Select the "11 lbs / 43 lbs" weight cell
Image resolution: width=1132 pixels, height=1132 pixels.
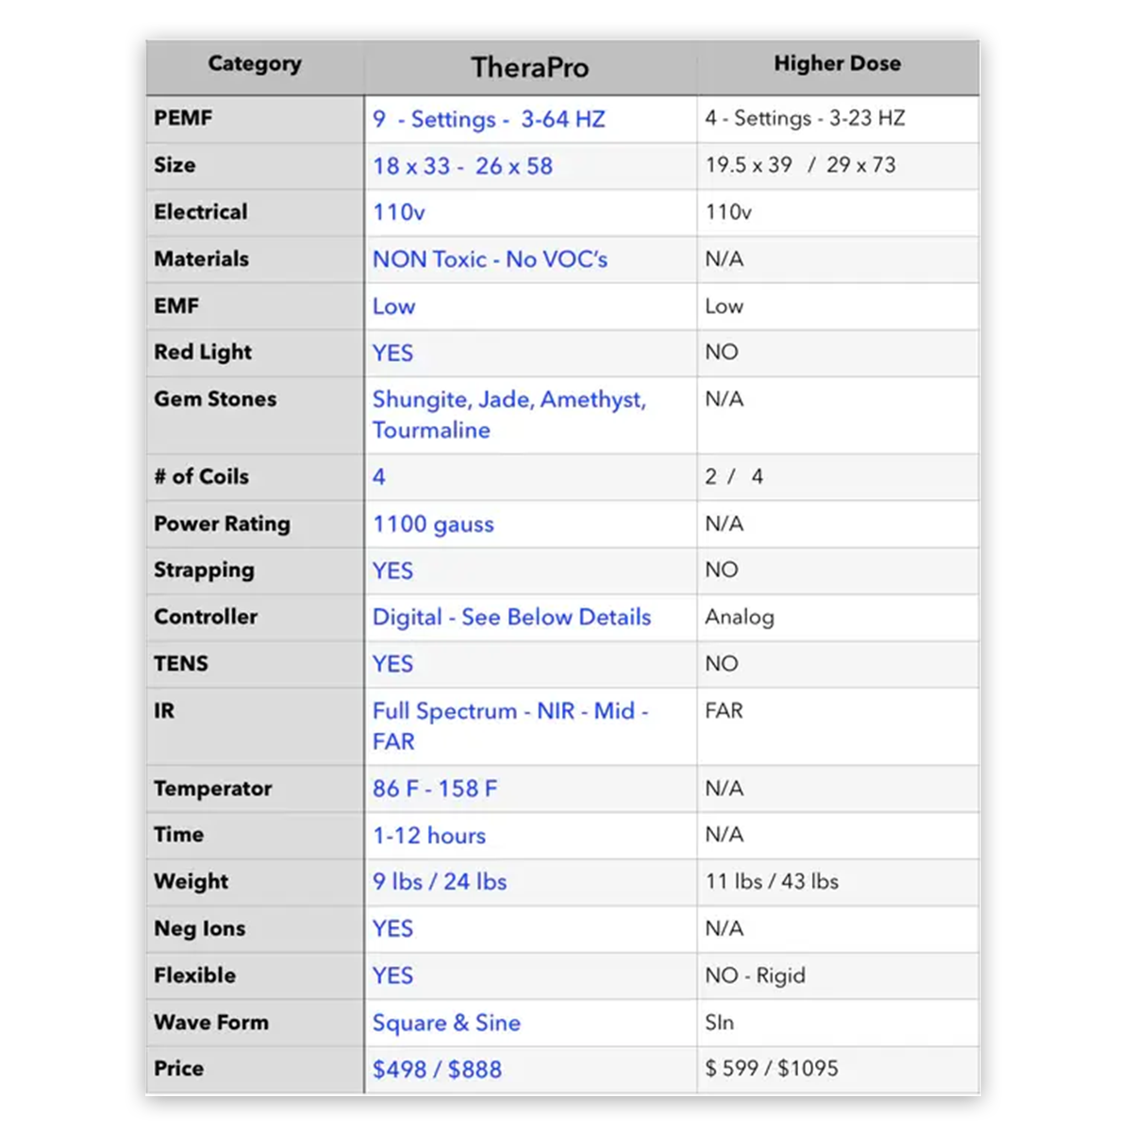pyautogui.click(x=772, y=881)
